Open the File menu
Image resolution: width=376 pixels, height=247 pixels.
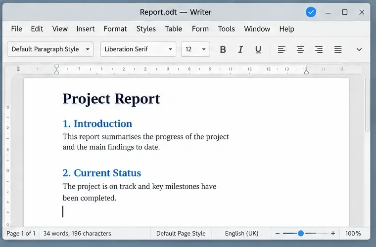tap(16, 29)
